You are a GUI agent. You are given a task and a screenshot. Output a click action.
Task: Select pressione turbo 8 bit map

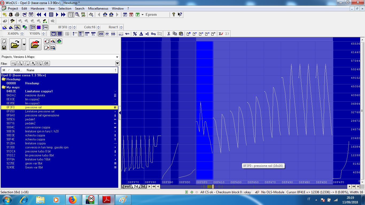click(59, 151)
